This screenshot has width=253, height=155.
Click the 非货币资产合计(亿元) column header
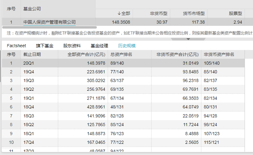tap(177, 54)
